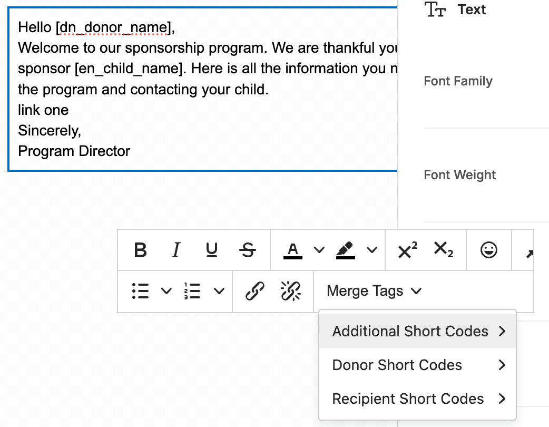Open text color dropdown arrow
The height and width of the screenshot is (427, 549).
click(x=319, y=250)
